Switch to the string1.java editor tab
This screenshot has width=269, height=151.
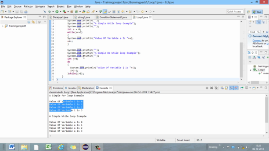pos(84,17)
